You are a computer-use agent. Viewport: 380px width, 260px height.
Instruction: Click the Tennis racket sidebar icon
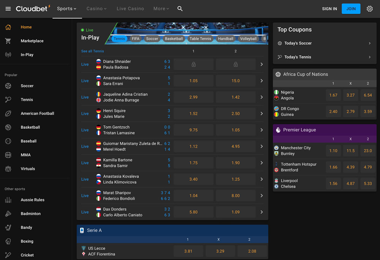pos(8,99)
